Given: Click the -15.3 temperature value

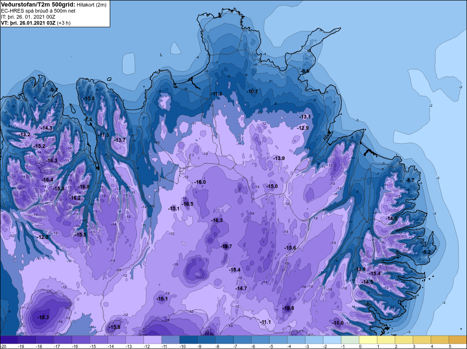Looking at the screenshot, I should [x=58, y=188].
